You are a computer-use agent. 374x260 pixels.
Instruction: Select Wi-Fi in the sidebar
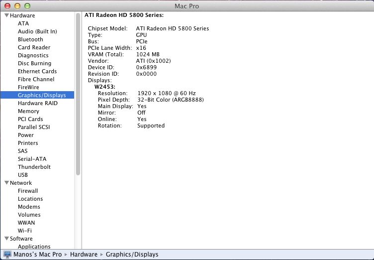pos(24,231)
